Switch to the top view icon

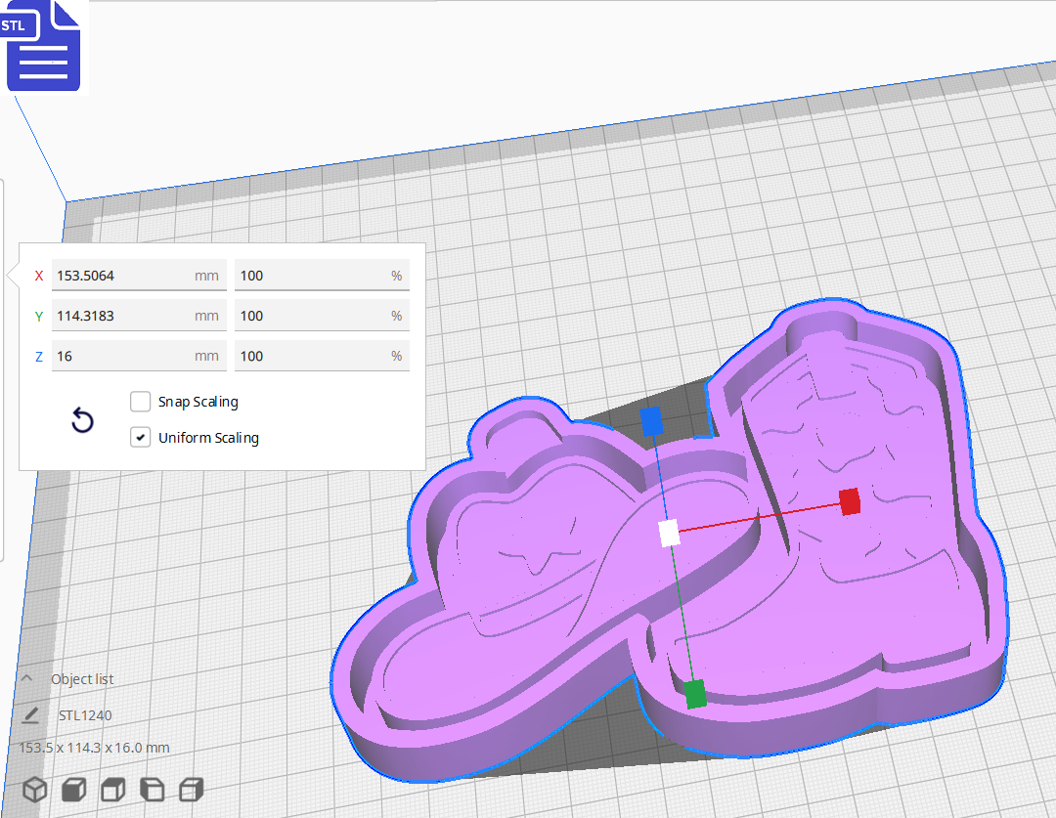(x=111, y=789)
